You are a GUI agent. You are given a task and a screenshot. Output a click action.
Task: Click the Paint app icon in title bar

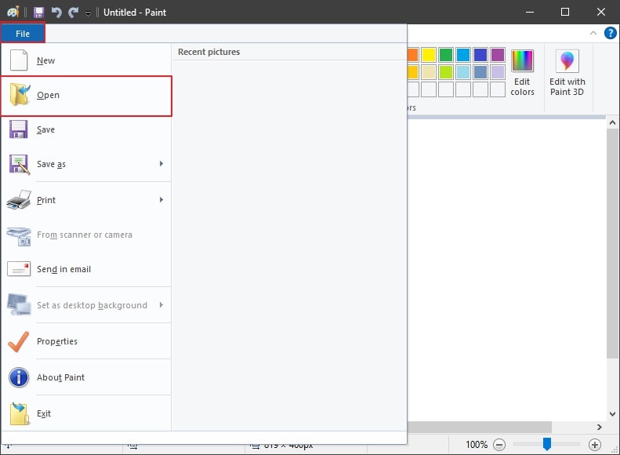click(13, 12)
